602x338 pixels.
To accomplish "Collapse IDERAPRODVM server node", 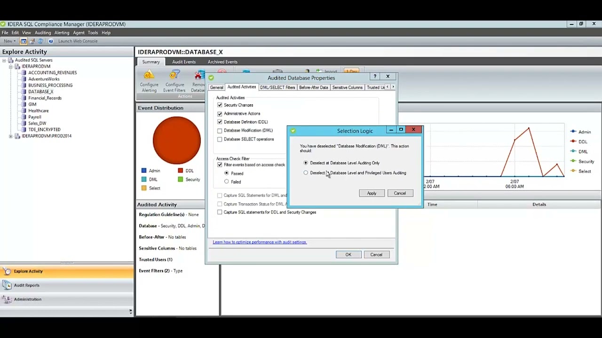I will click(x=11, y=67).
